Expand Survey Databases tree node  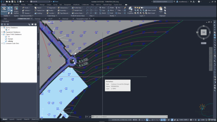pos(2,27)
